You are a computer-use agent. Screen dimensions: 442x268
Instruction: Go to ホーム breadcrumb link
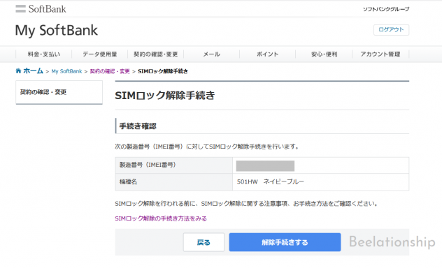[x=33, y=71]
